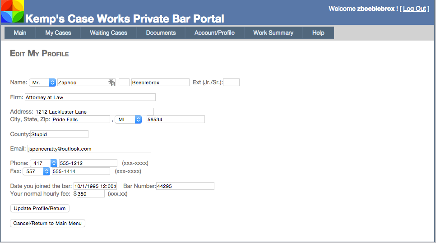This screenshot has height=243, width=436.
Task: Click the Log Out link
Action: pyautogui.click(x=414, y=9)
